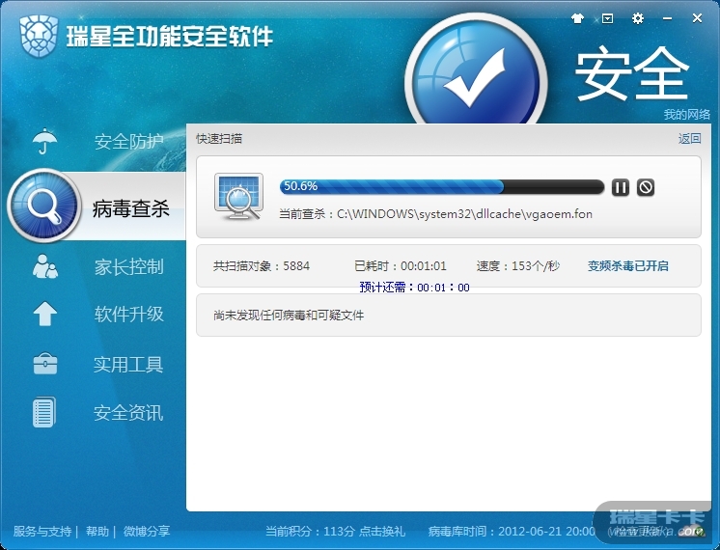Image resolution: width=720 pixels, height=550 pixels.
Task: Open 帮助 link
Action: pyautogui.click(x=97, y=532)
